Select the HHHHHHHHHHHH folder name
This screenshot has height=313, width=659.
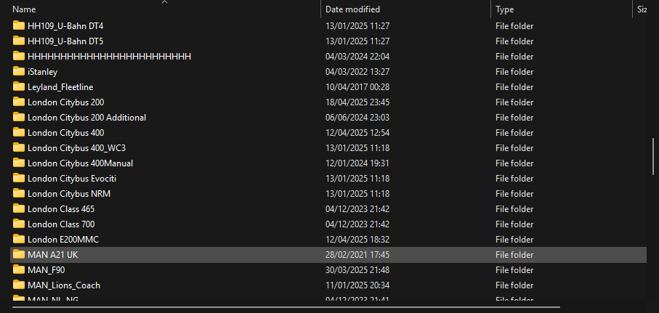tap(109, 56)
